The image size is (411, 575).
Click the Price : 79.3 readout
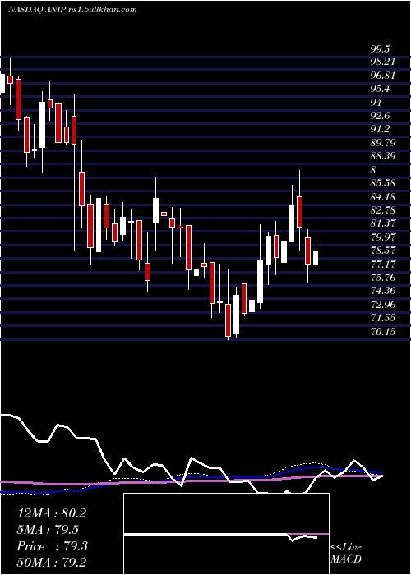[x=52, y=546]
